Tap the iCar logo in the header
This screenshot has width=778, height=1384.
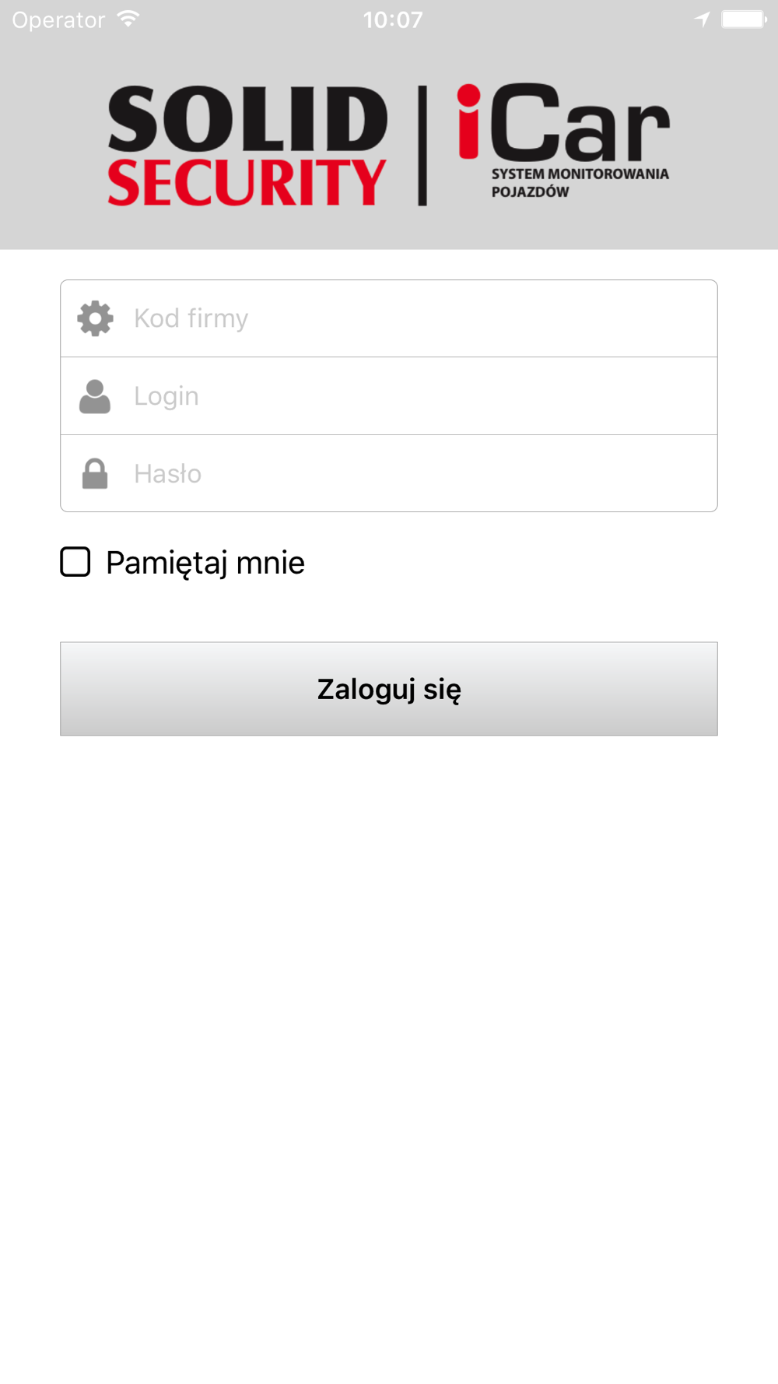563,140
